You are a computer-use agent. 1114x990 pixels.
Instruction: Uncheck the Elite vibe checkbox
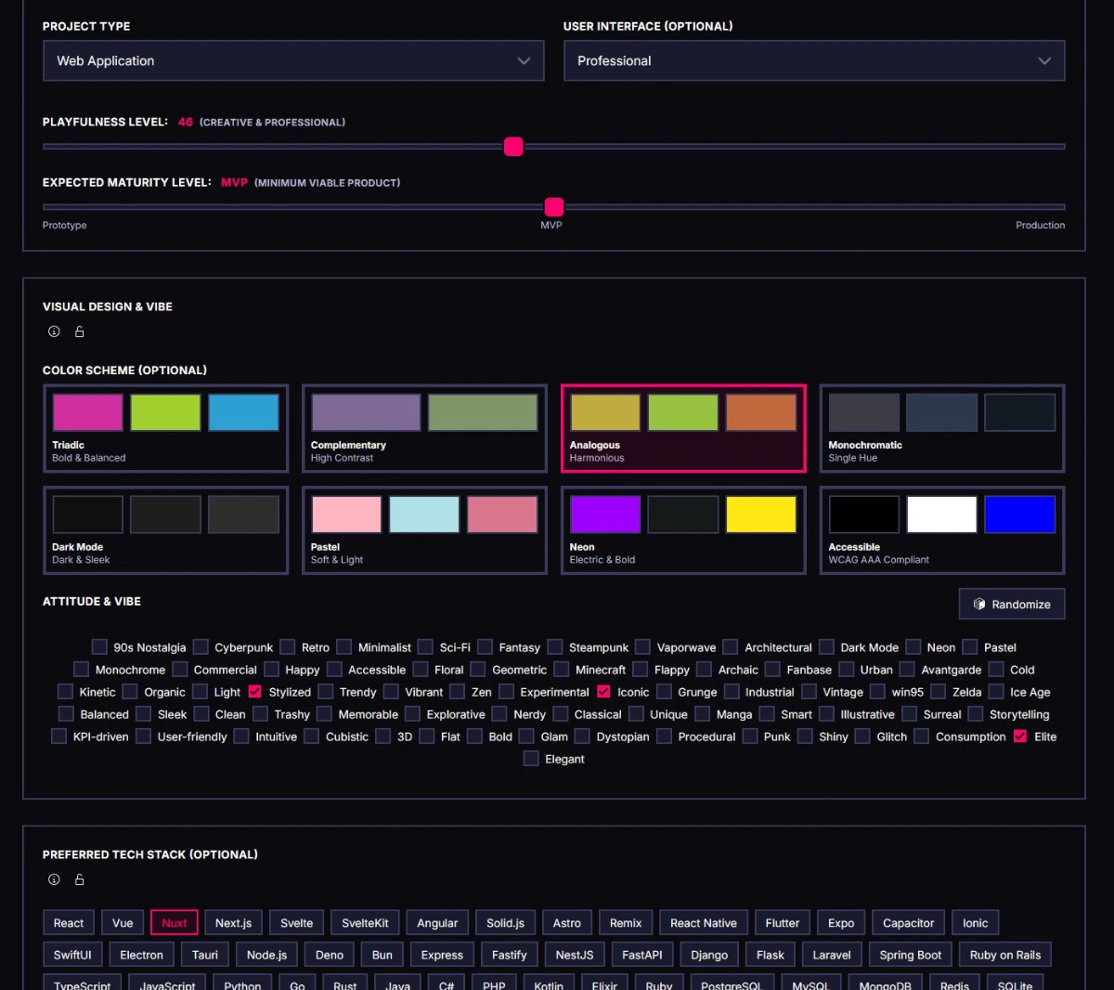[1020, 736]
